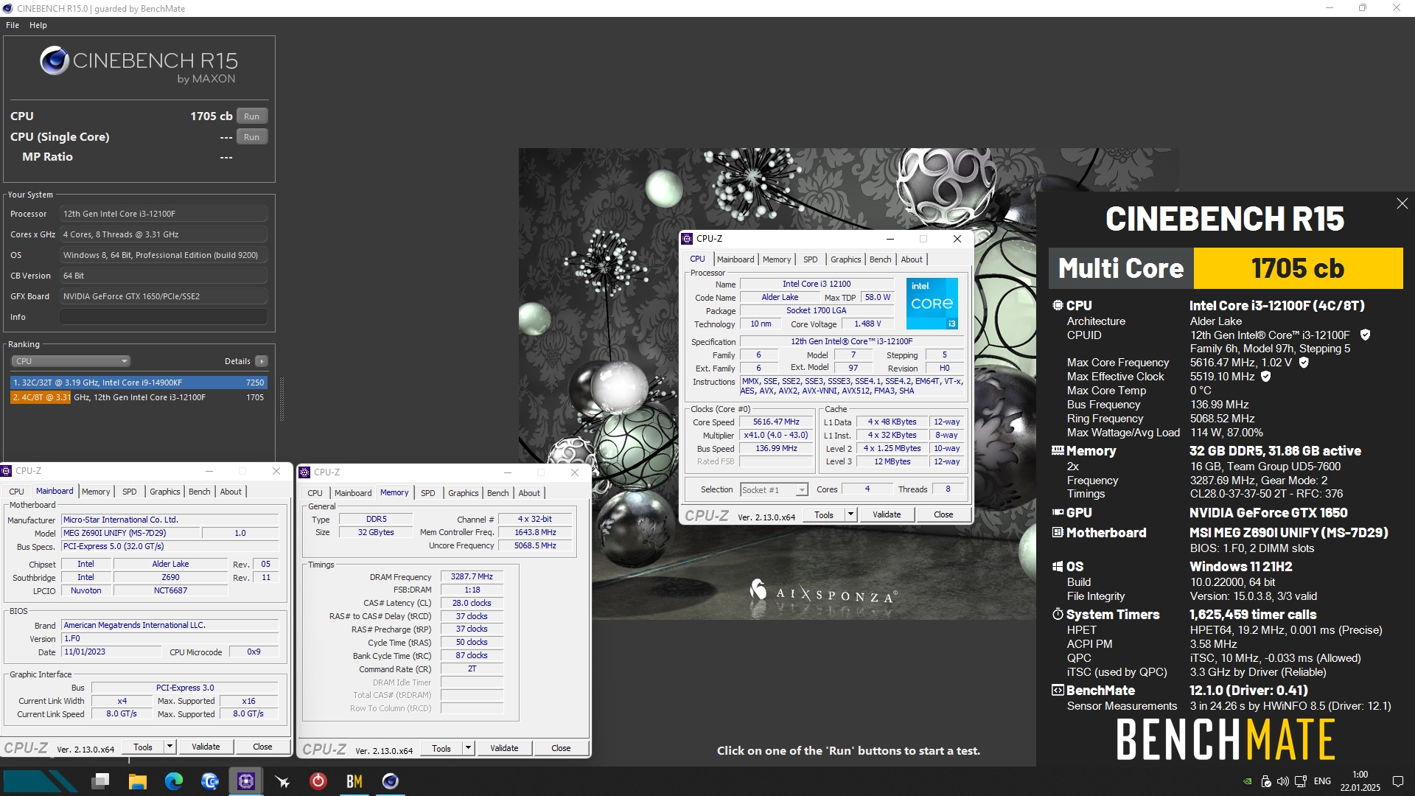This screenshot has width=1415, height=796.
Task: Switch to CPU tab in CPU-Z Memory window
Action: coord(315,493)
